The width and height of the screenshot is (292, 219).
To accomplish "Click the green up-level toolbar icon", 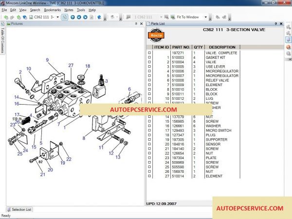I will tap(18, 18).
